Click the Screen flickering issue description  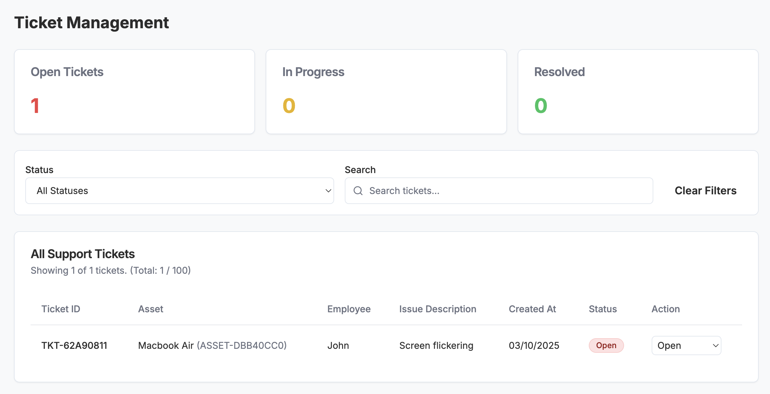coord(436,345)
